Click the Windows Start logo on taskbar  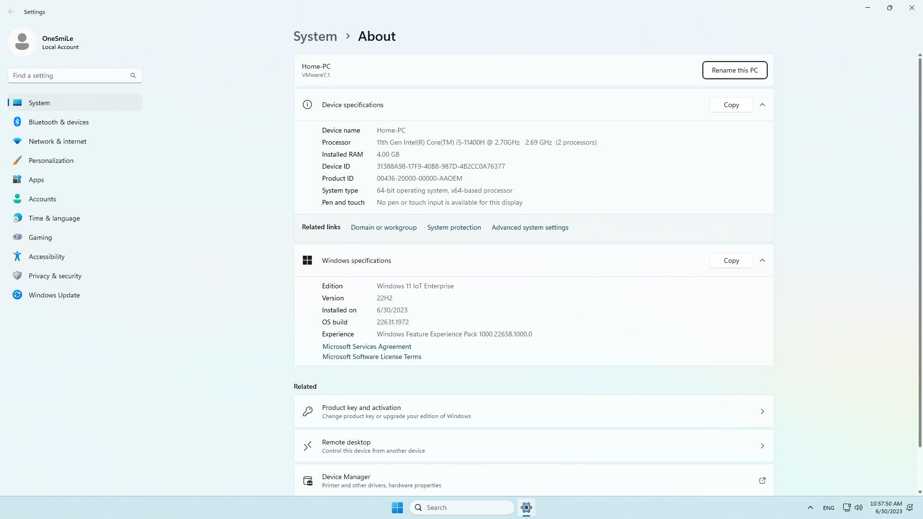click(x=397, y=507)
